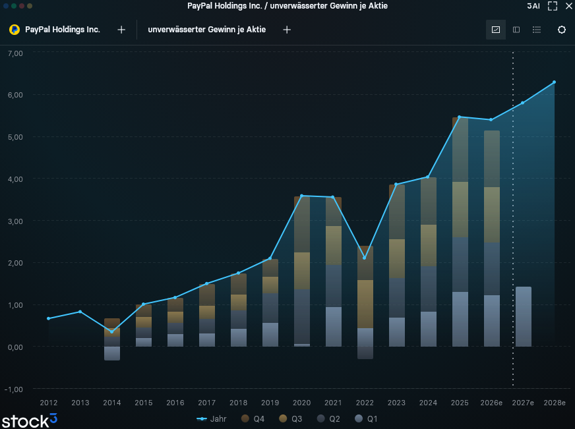575x429 pixels.
Task: Toggle Q3 series in legend
Action: [291, 418]
